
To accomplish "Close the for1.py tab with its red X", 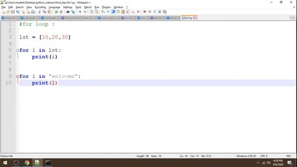I will click(x=194, y=18).
